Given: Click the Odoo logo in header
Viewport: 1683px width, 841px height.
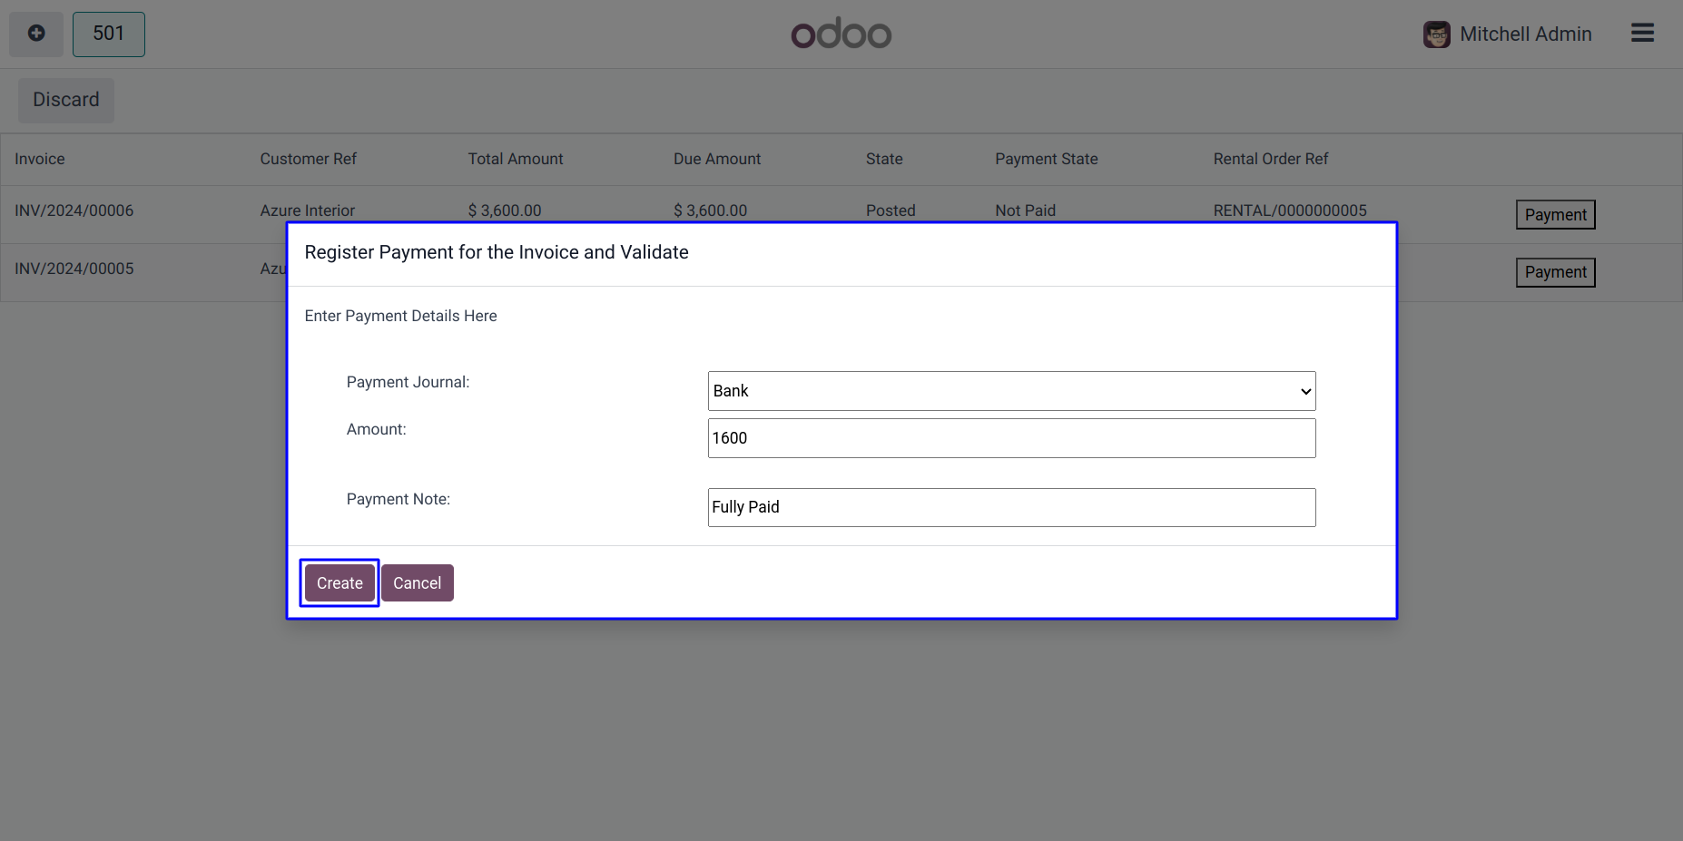Looking at the screenshot, I should 841,34.
